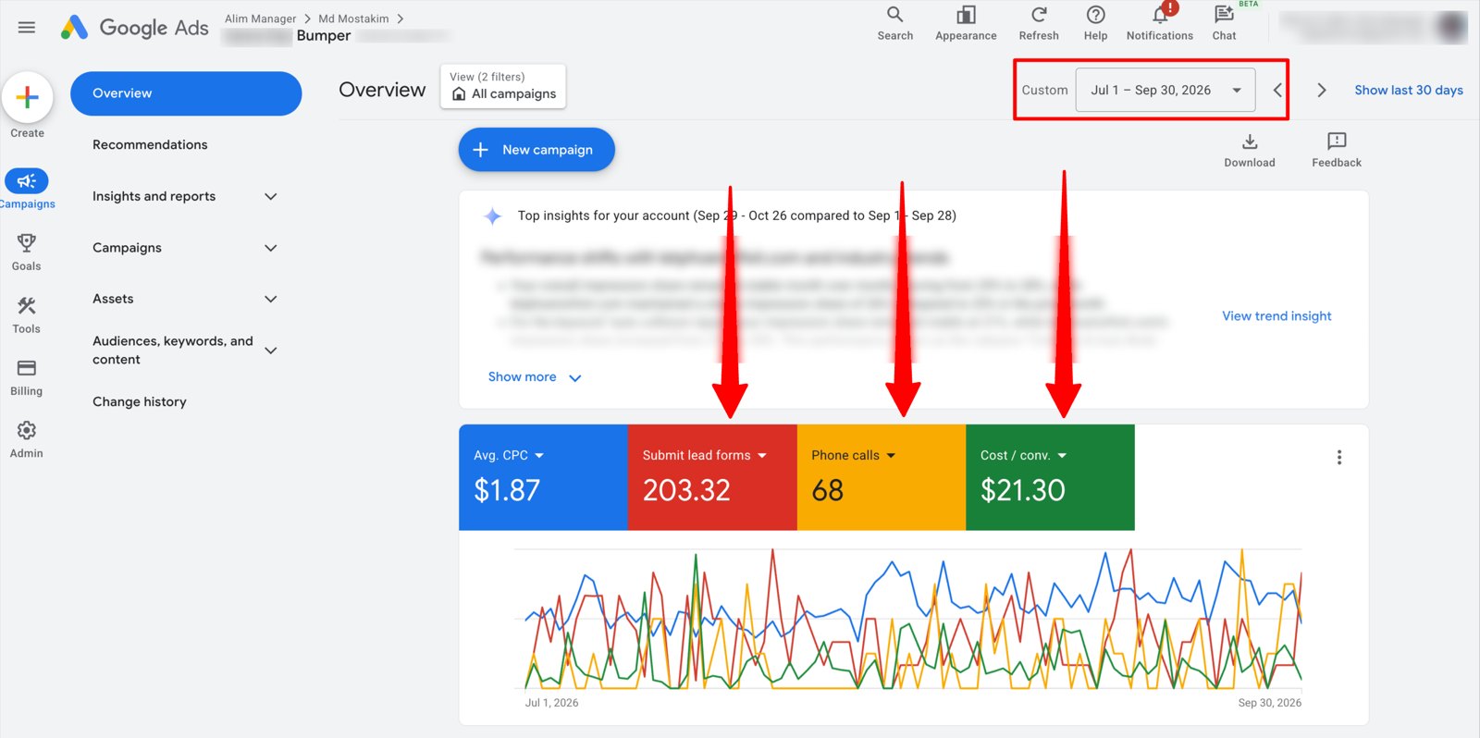Image resolution: width=1480 pixels, height=738 pixels.
Task: Click the user account avatar
Action: pyautogui.click(x=1450, y=27)
